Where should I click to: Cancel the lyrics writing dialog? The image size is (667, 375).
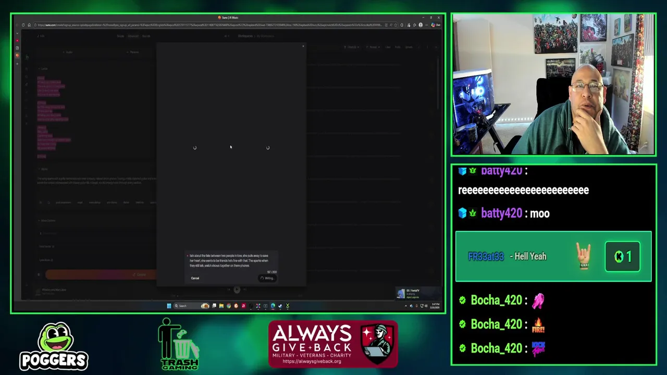click(x=195, y=278)
